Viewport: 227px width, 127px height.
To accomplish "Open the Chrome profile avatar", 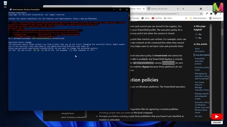I will pos(216,14).
